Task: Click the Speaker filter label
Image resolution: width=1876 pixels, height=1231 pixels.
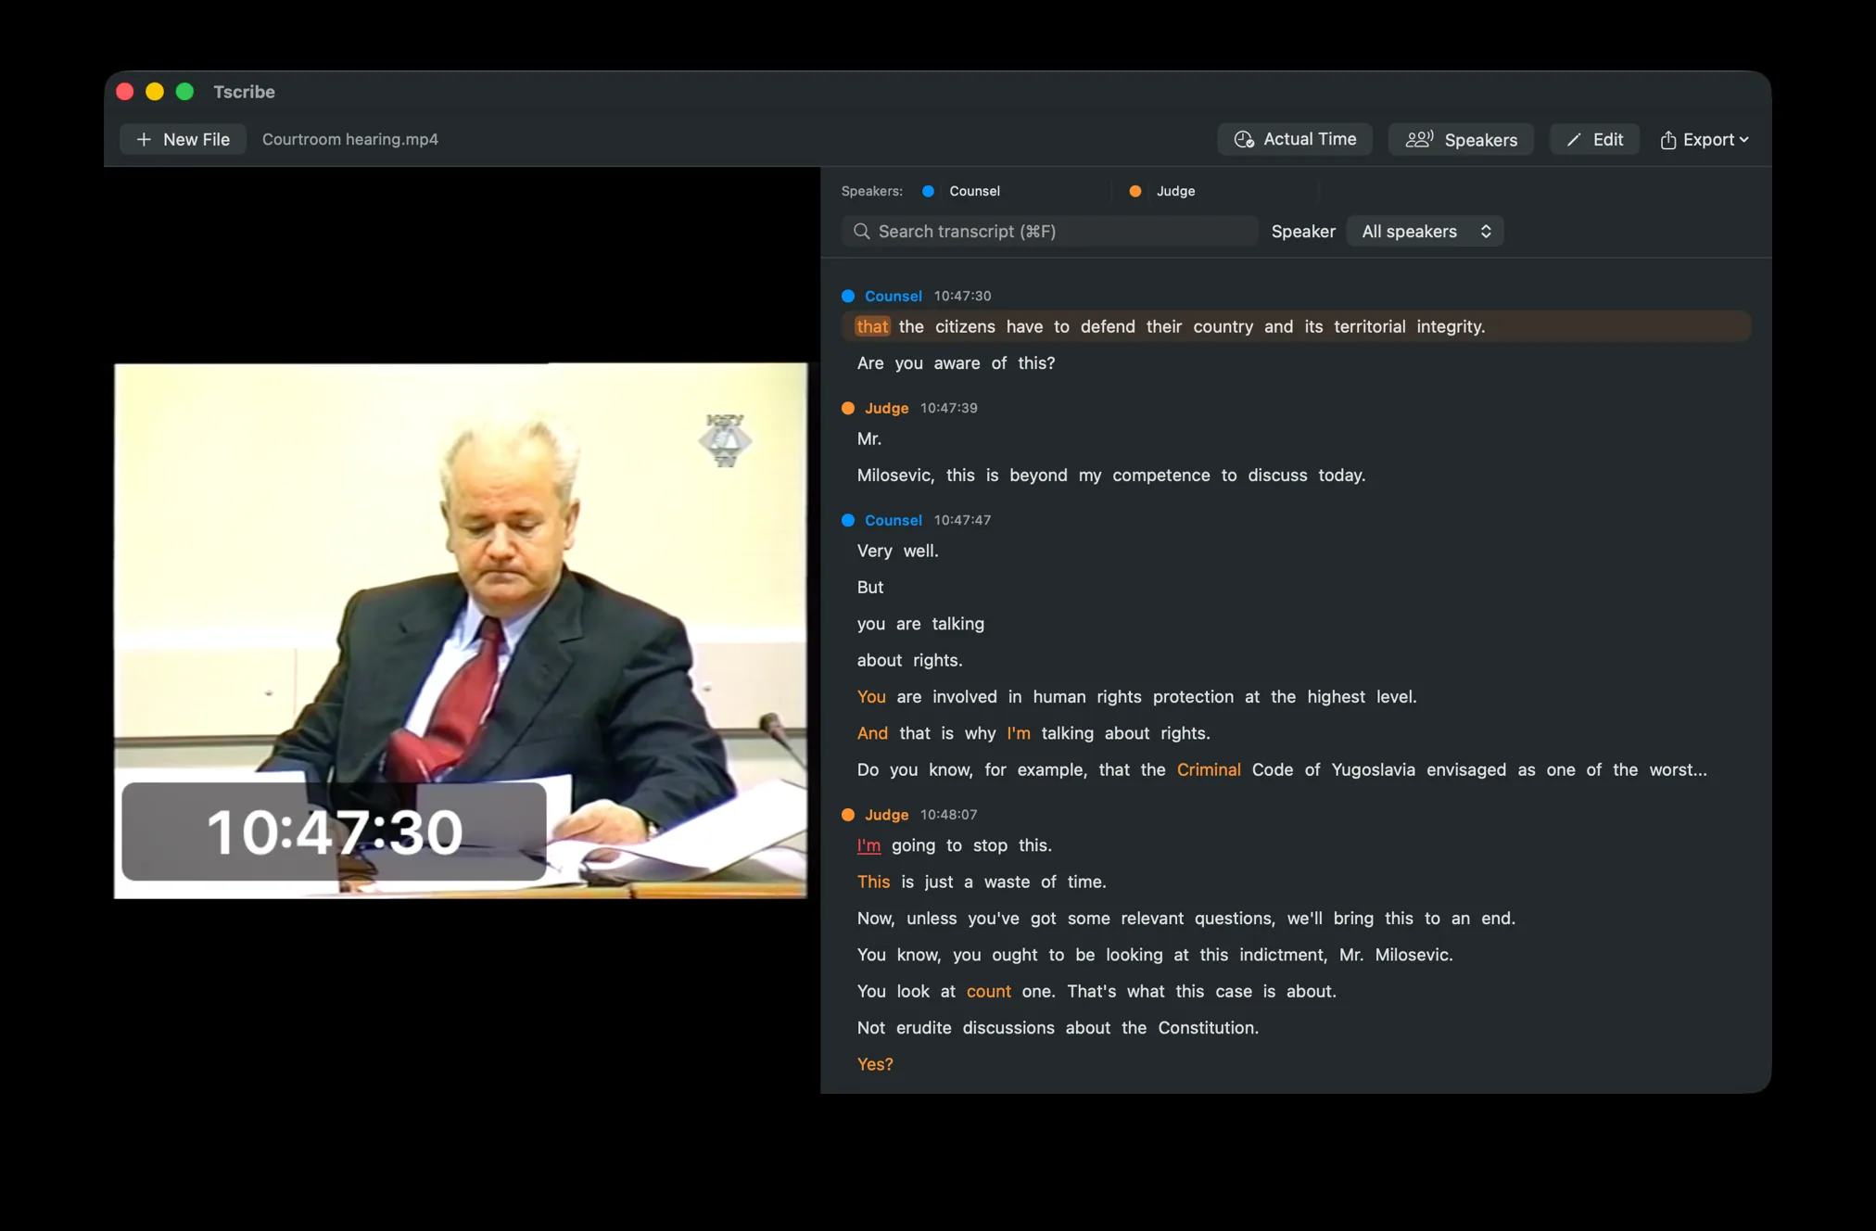Action: point(1302,231)
